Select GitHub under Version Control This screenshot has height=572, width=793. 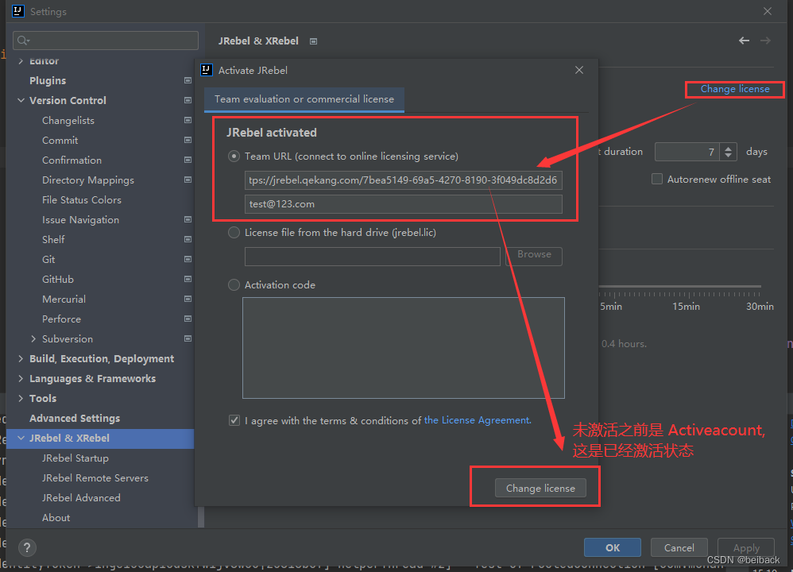[58, 279]
